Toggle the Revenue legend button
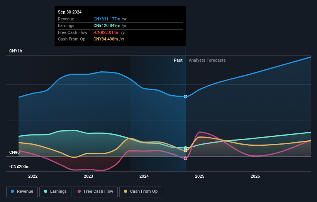Image resolution: width=317 pixels, height=202 pixels. pos(22,192)
